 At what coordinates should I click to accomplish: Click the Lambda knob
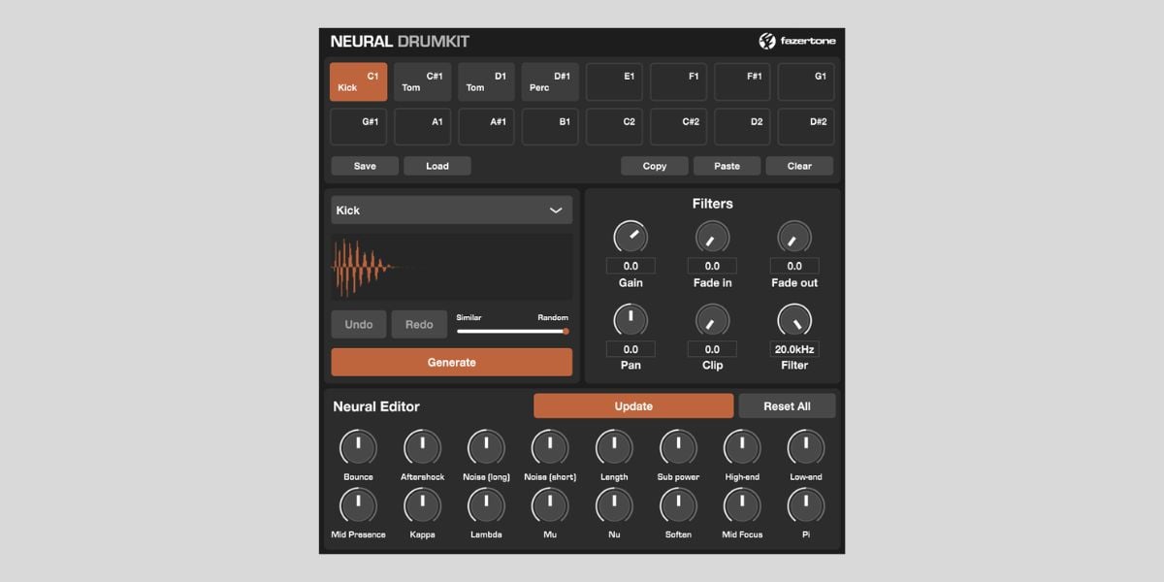pyautogui.click(x=486, y=504)
